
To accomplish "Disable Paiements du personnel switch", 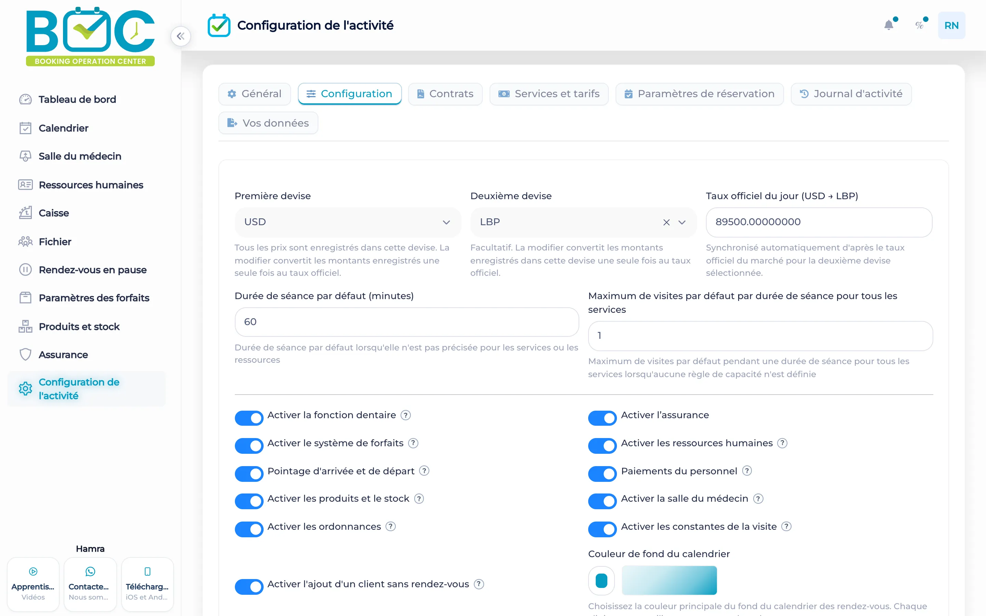I will point(603,474).
